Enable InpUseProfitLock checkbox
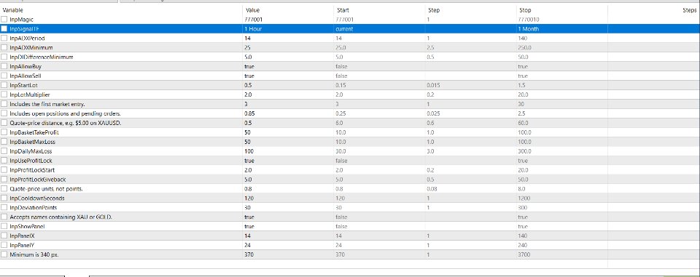 pyautogui.click(x=4, y=161)
